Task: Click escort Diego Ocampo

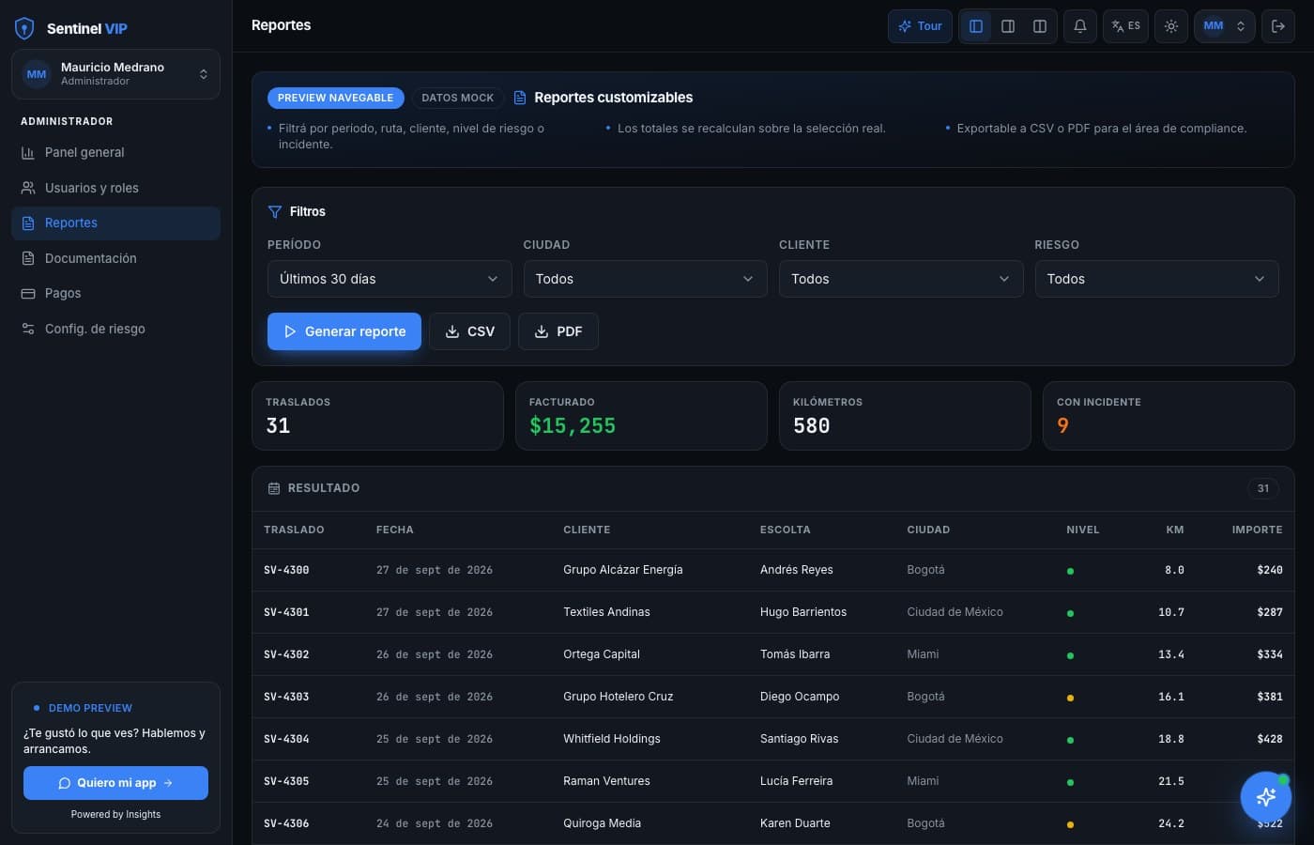Action: pyautogui.click(x=800, y=697)
